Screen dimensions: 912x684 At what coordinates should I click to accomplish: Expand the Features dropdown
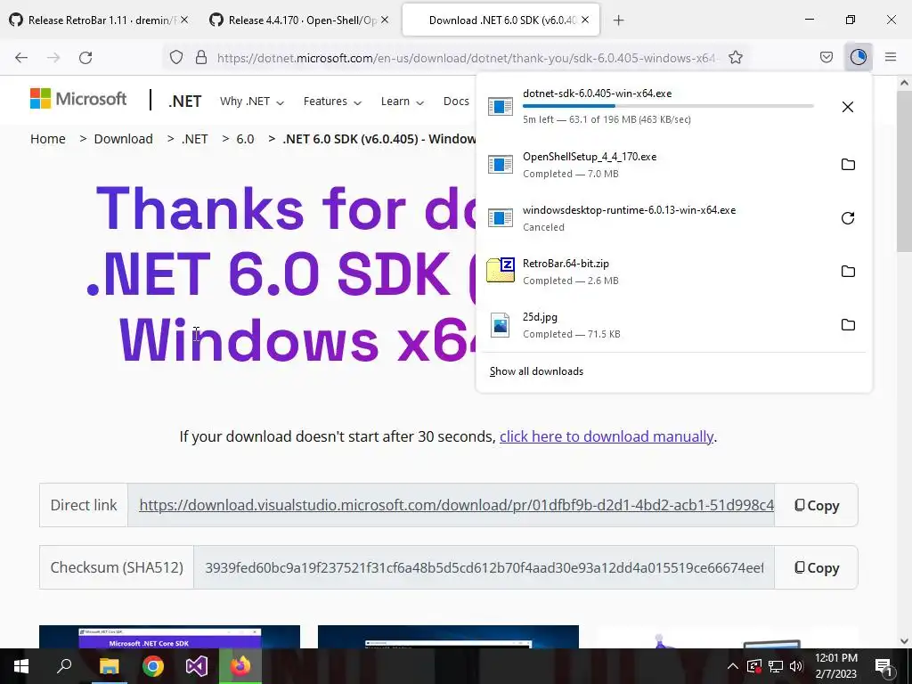[332, 102]
